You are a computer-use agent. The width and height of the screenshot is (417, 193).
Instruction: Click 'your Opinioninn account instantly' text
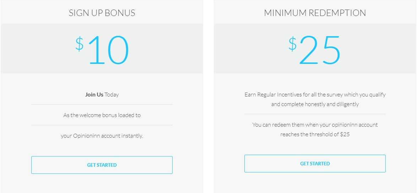click(102, 136)
